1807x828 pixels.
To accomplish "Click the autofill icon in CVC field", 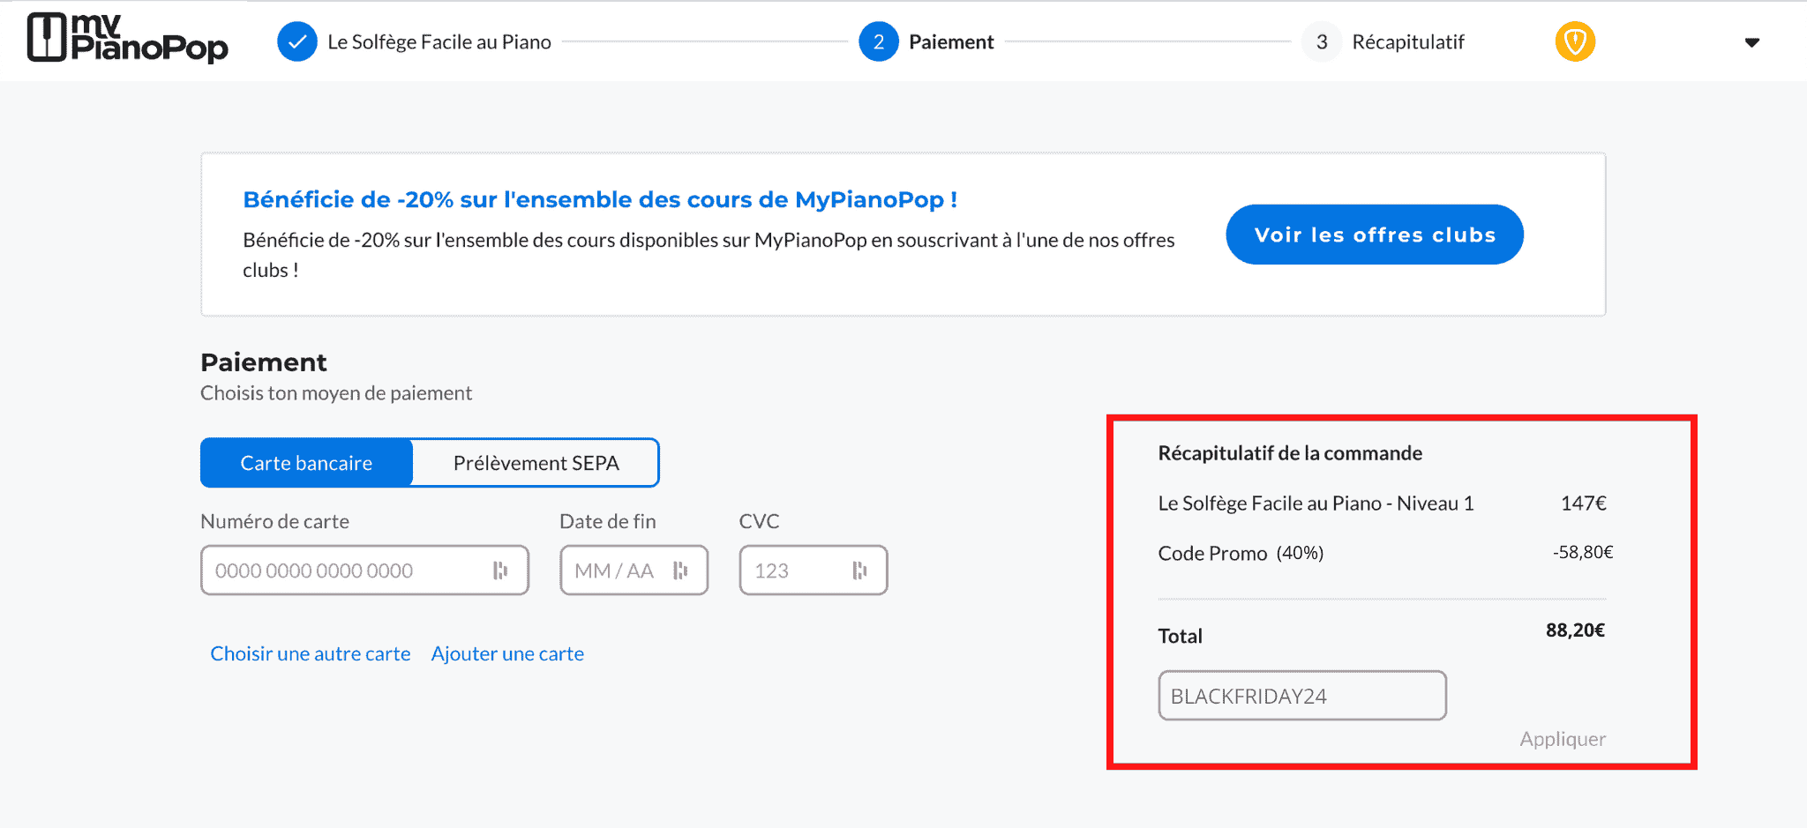I will [x=859, y=571].
